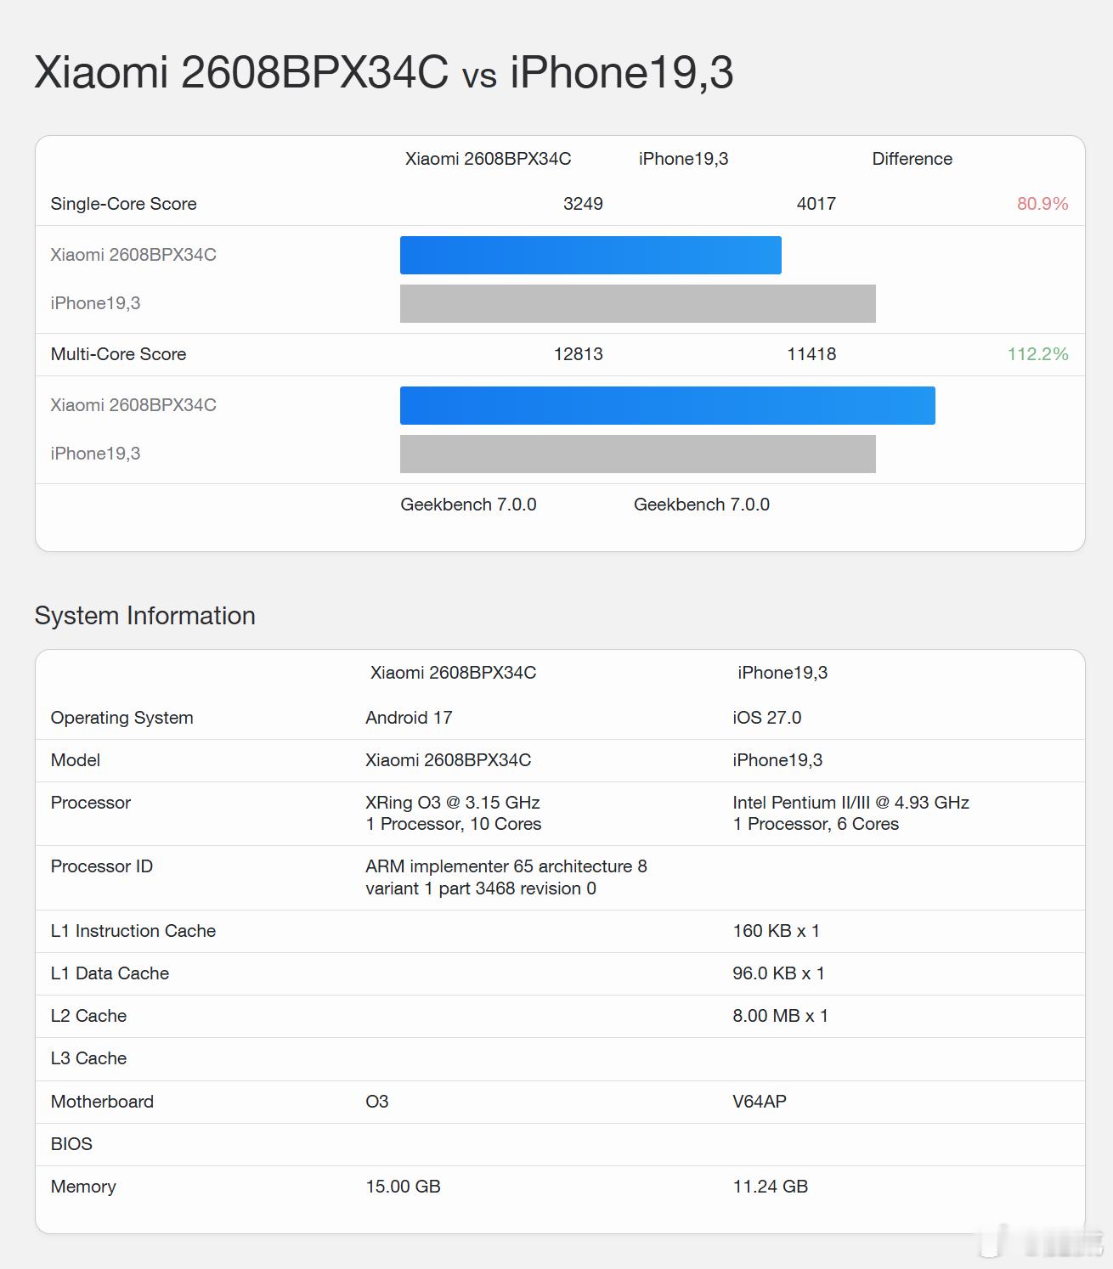Click the blue Xiaomi single-core score bar
Screen dimensions: 1113x1269
pyautogui.click(x=590, y=255)
